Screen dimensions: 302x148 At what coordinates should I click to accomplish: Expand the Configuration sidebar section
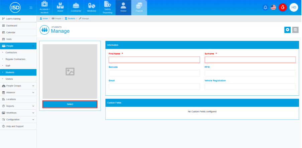click(18, 119)
